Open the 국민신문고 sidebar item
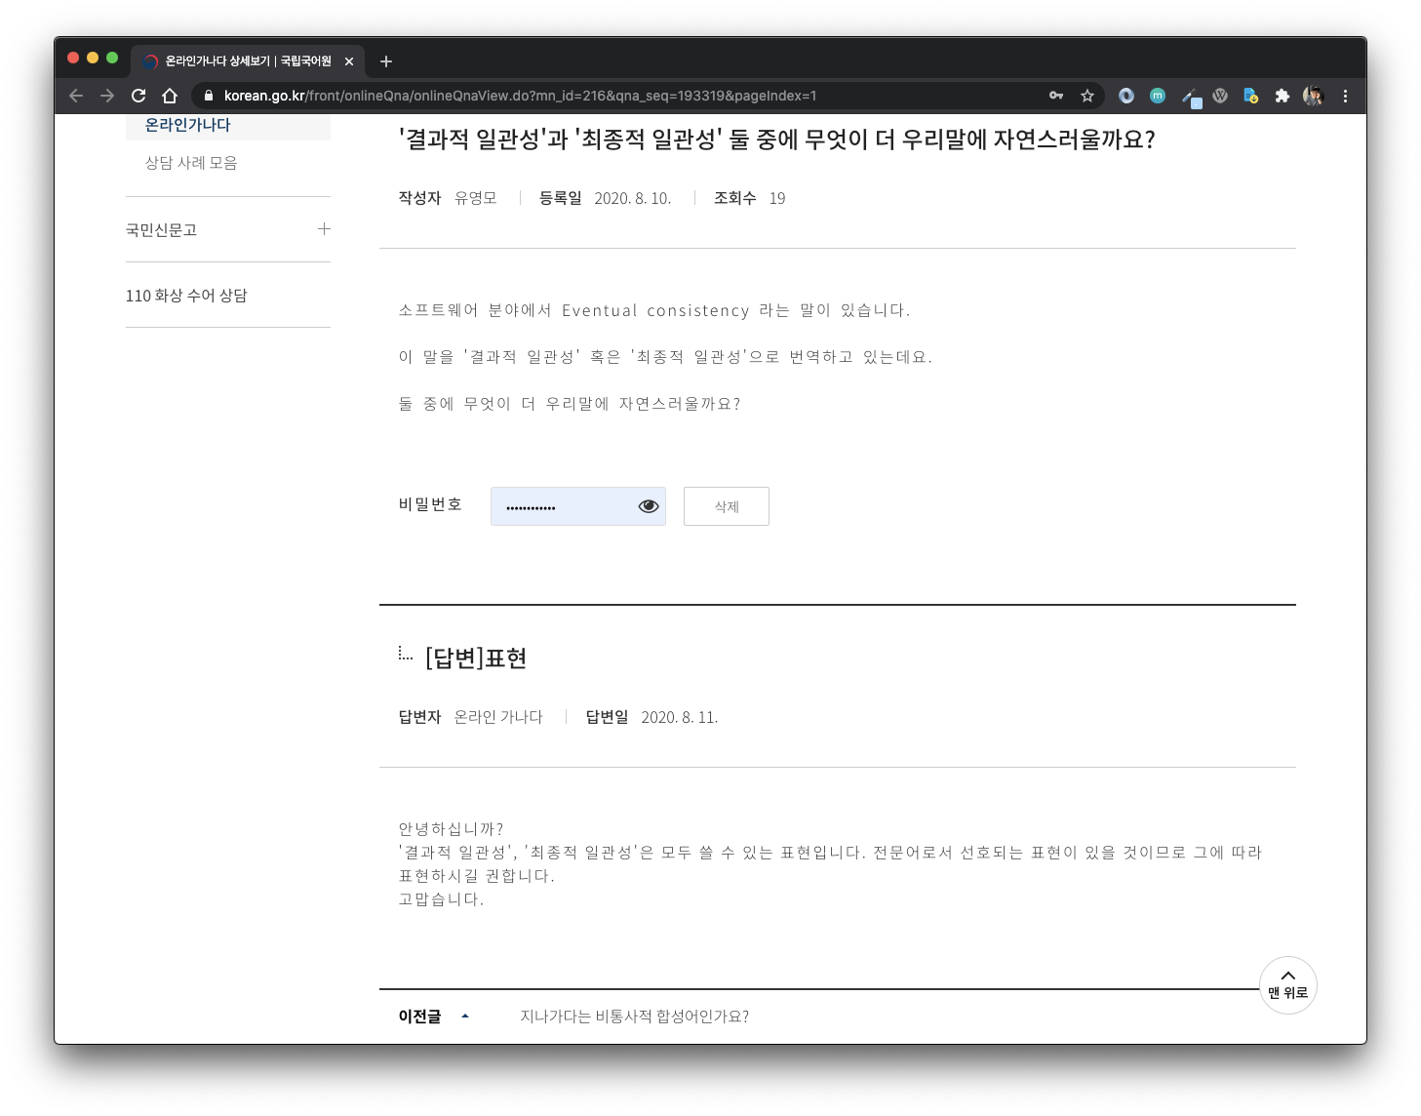1421x1116 pixels. 162,230
